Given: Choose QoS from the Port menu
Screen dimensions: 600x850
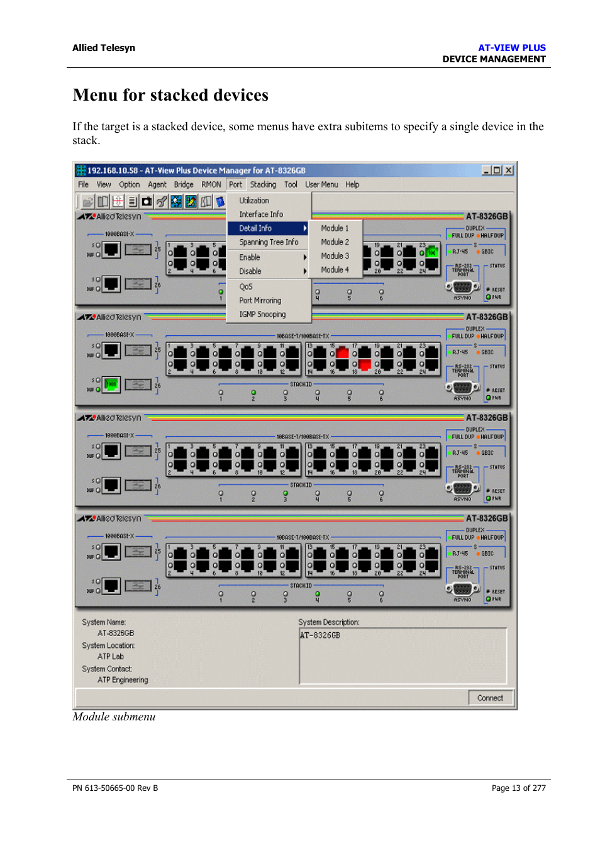Looking at the screenshot, I should (269, 286).
